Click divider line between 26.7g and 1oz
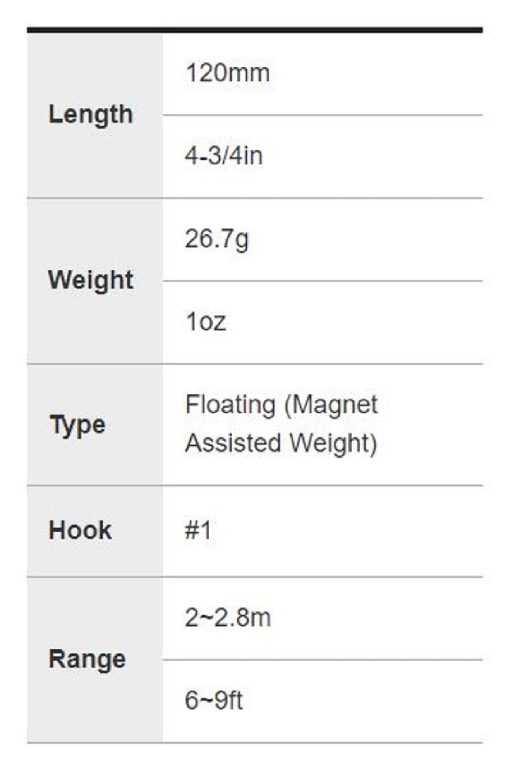The width and height of the screenshot is (520, 775). (322, 281)
